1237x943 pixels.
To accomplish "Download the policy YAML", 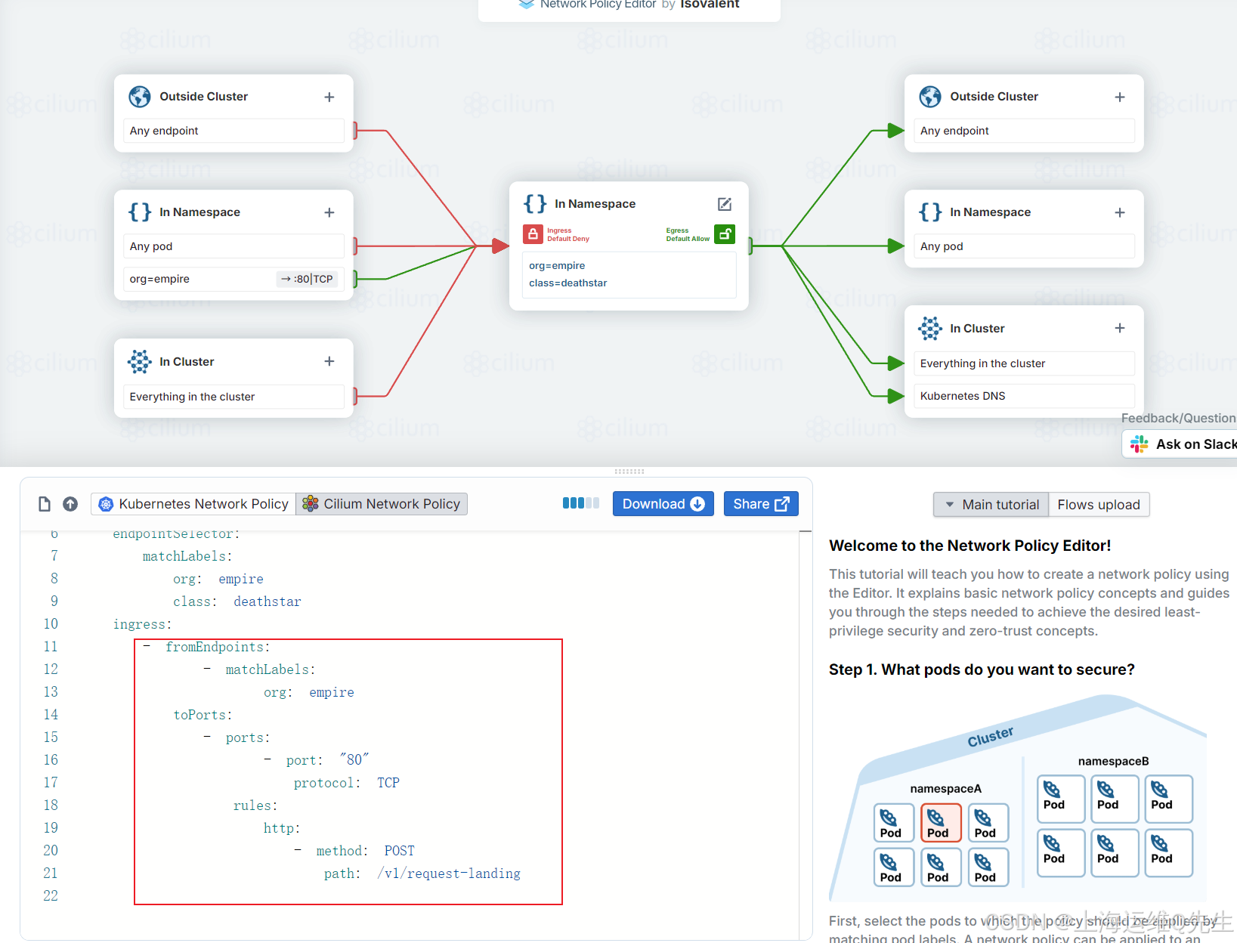I will 663,504.
